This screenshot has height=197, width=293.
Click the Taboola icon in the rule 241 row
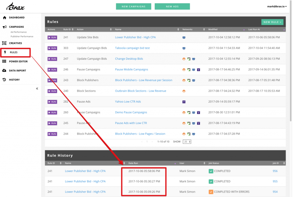click(x=184, y=37)
